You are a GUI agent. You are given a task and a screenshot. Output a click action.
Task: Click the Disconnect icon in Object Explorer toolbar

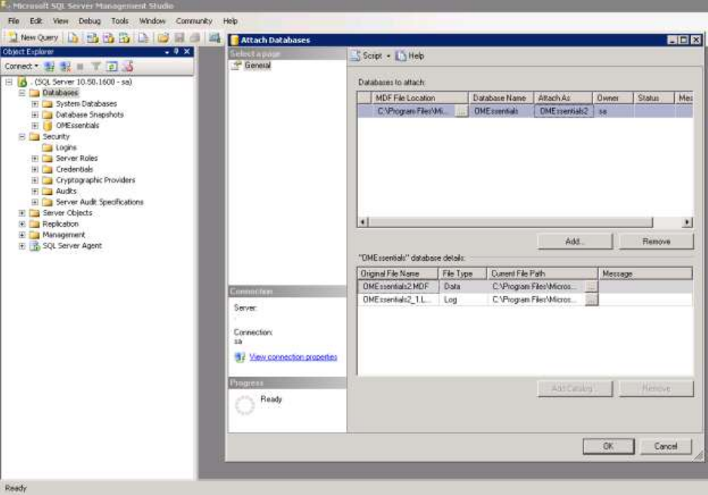[66, 67]
